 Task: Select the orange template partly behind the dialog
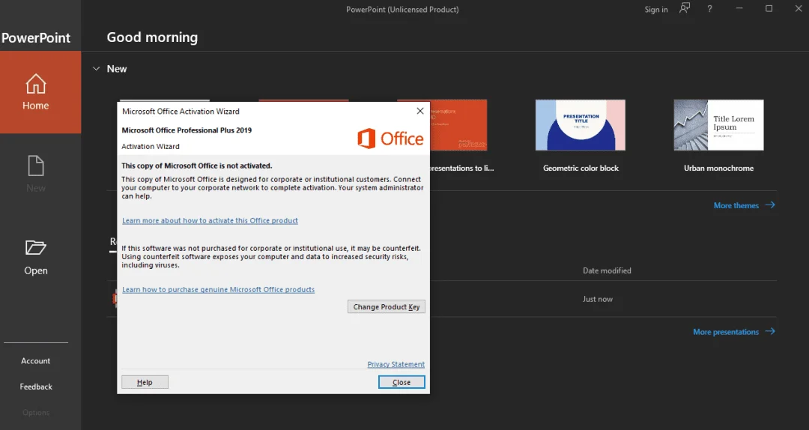click(458, 125)
